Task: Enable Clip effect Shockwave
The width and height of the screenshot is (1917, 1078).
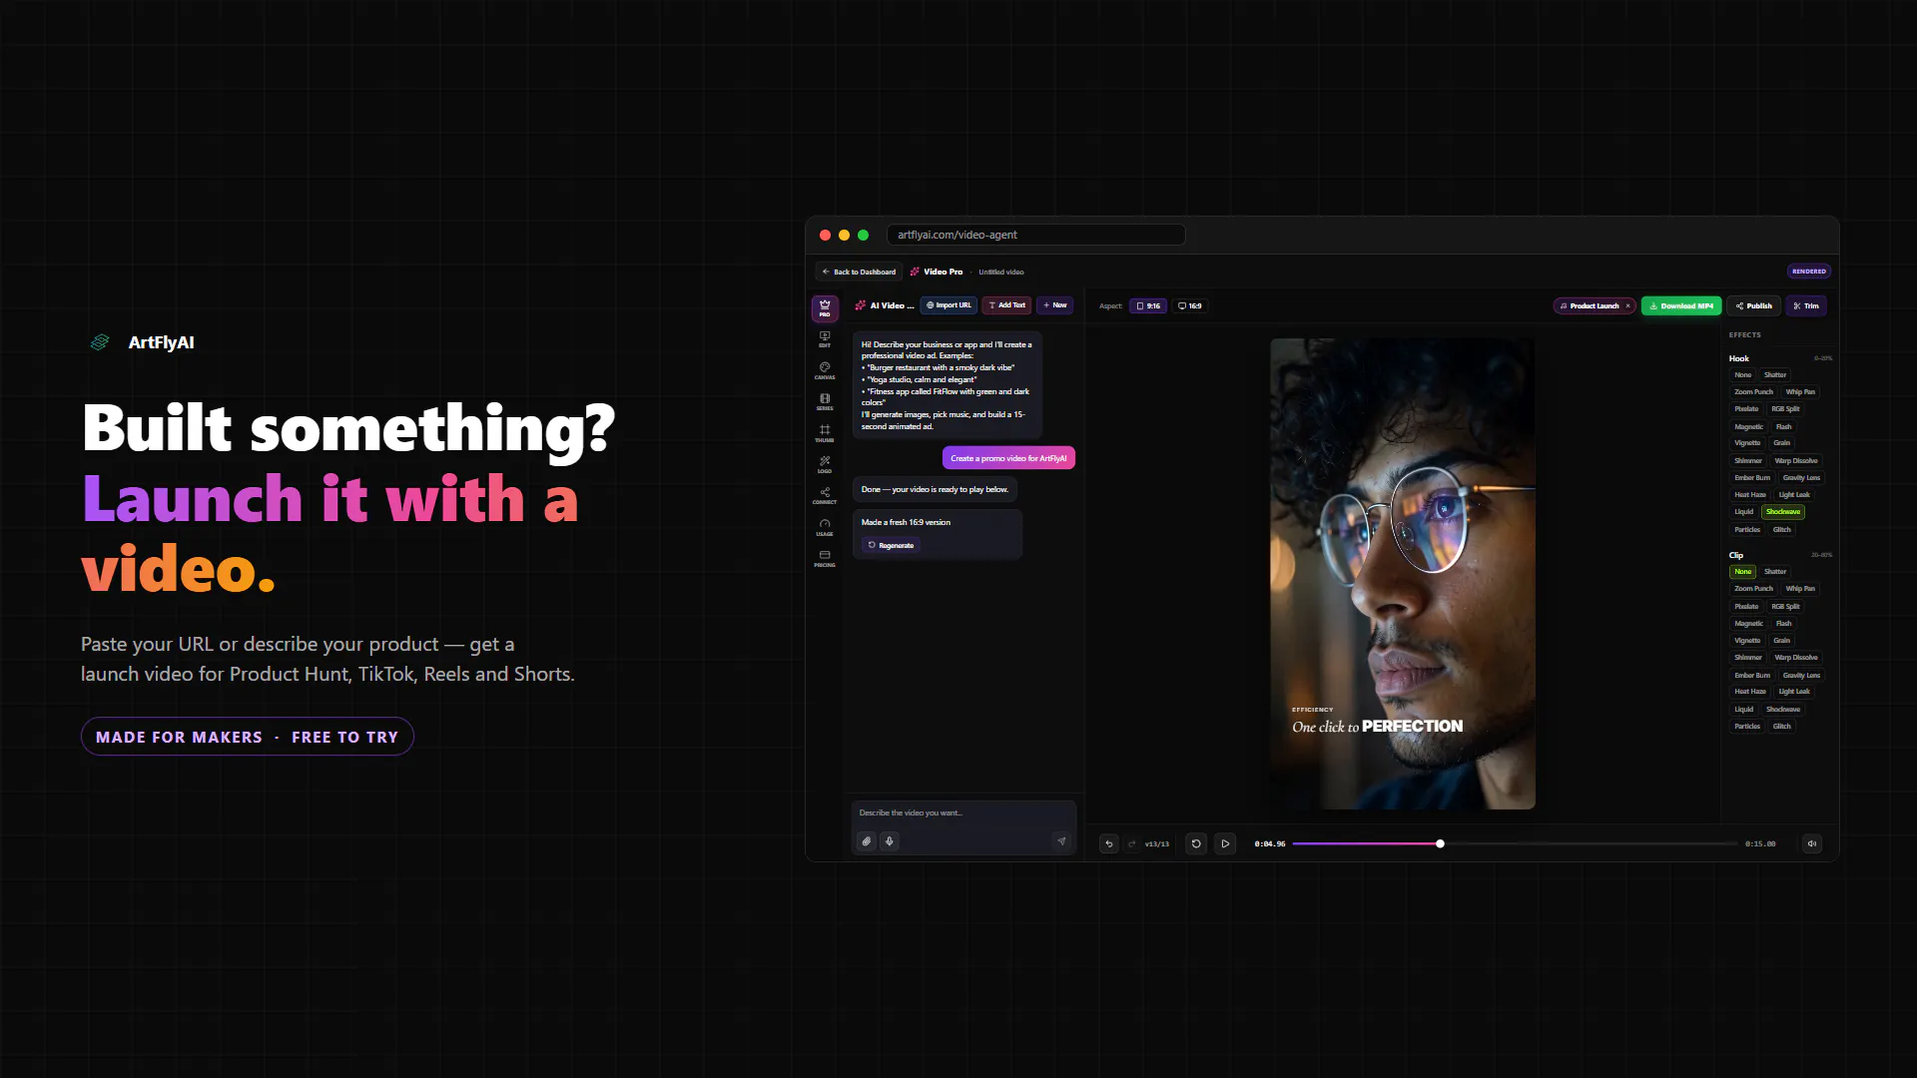Action: pos(1783,710)
